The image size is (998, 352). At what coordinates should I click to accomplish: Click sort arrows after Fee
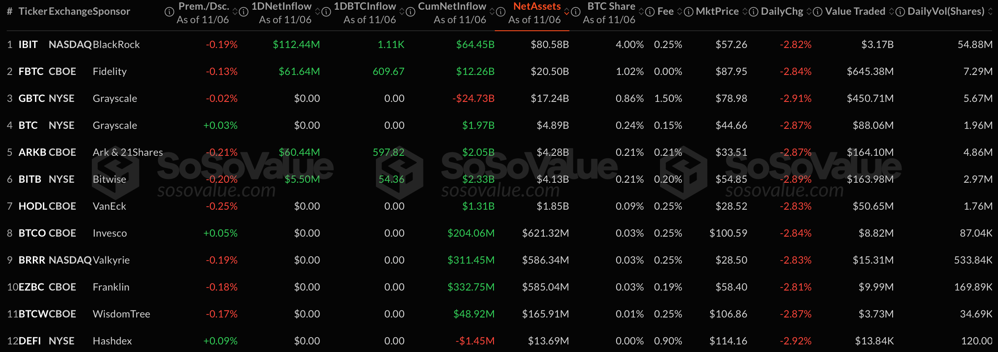coord(679,12)
